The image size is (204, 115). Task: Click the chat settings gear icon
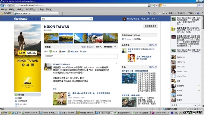(x=195, y=105)
